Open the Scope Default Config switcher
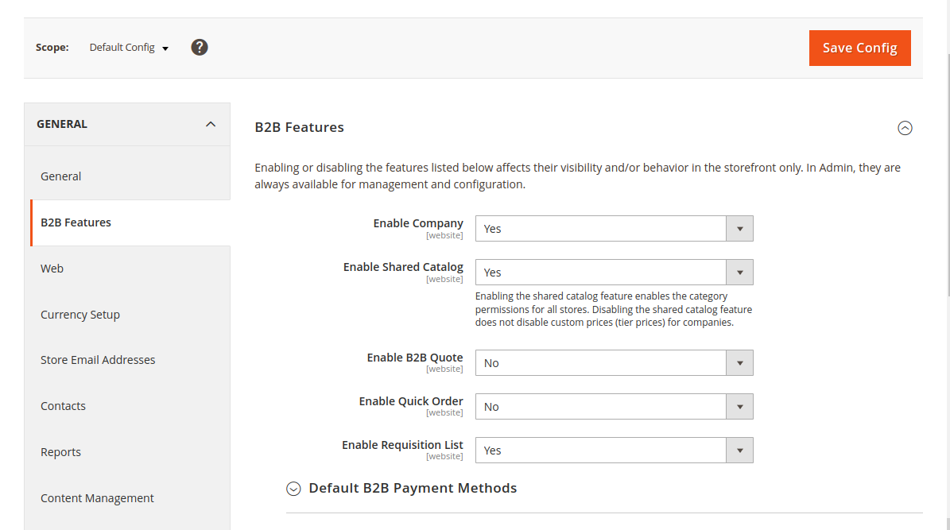Viewport: 950px width, 530px height. point(129,48)
